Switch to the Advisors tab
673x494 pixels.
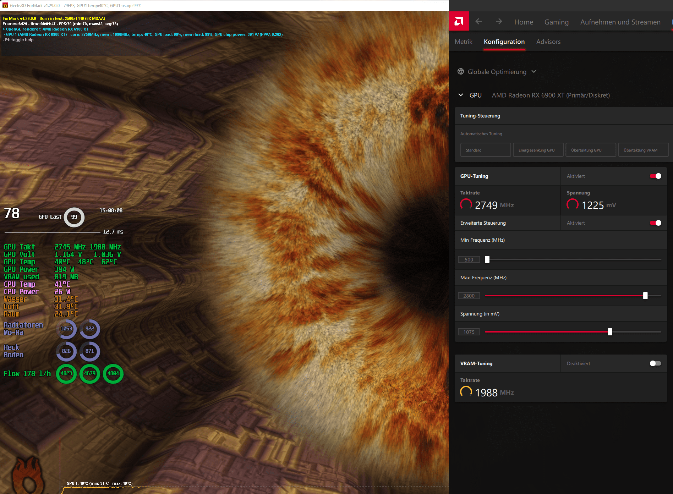tap(548, 42)
